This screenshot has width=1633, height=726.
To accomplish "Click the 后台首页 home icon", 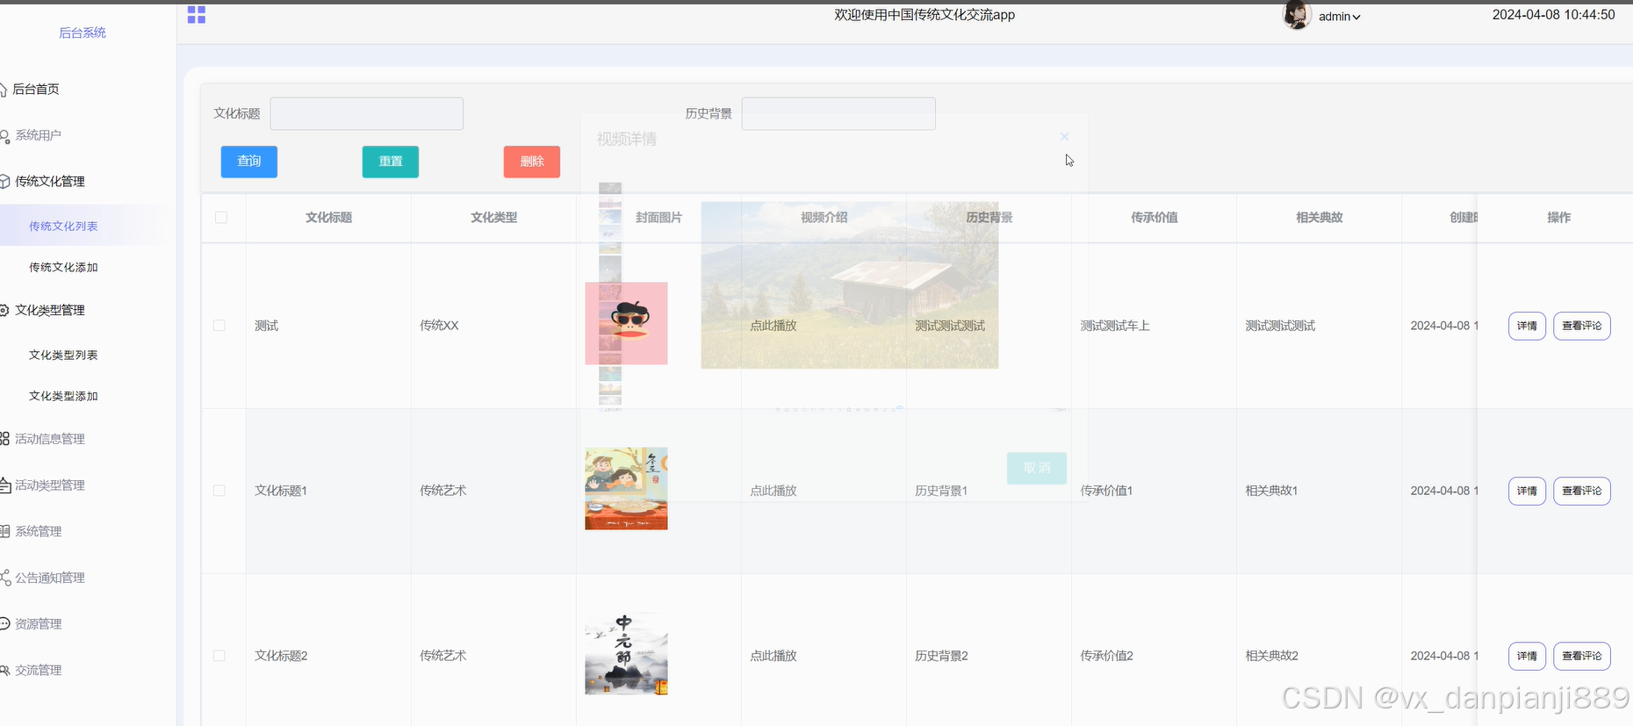I will pos(4,90).
